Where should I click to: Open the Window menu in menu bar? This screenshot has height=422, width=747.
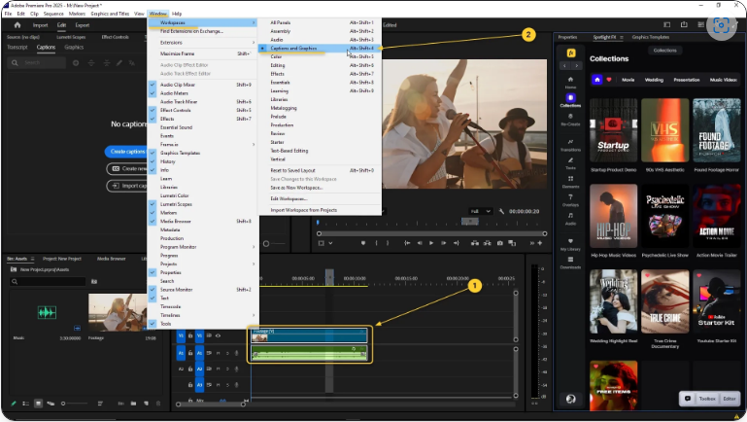(x=157, y=14)
